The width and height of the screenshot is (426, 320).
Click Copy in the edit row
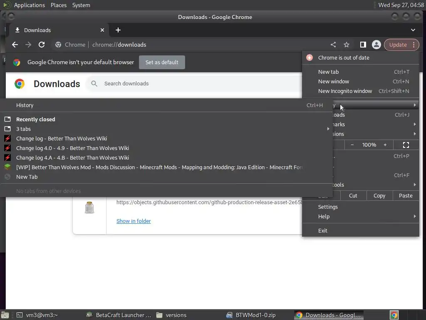(x=379, y=196)
